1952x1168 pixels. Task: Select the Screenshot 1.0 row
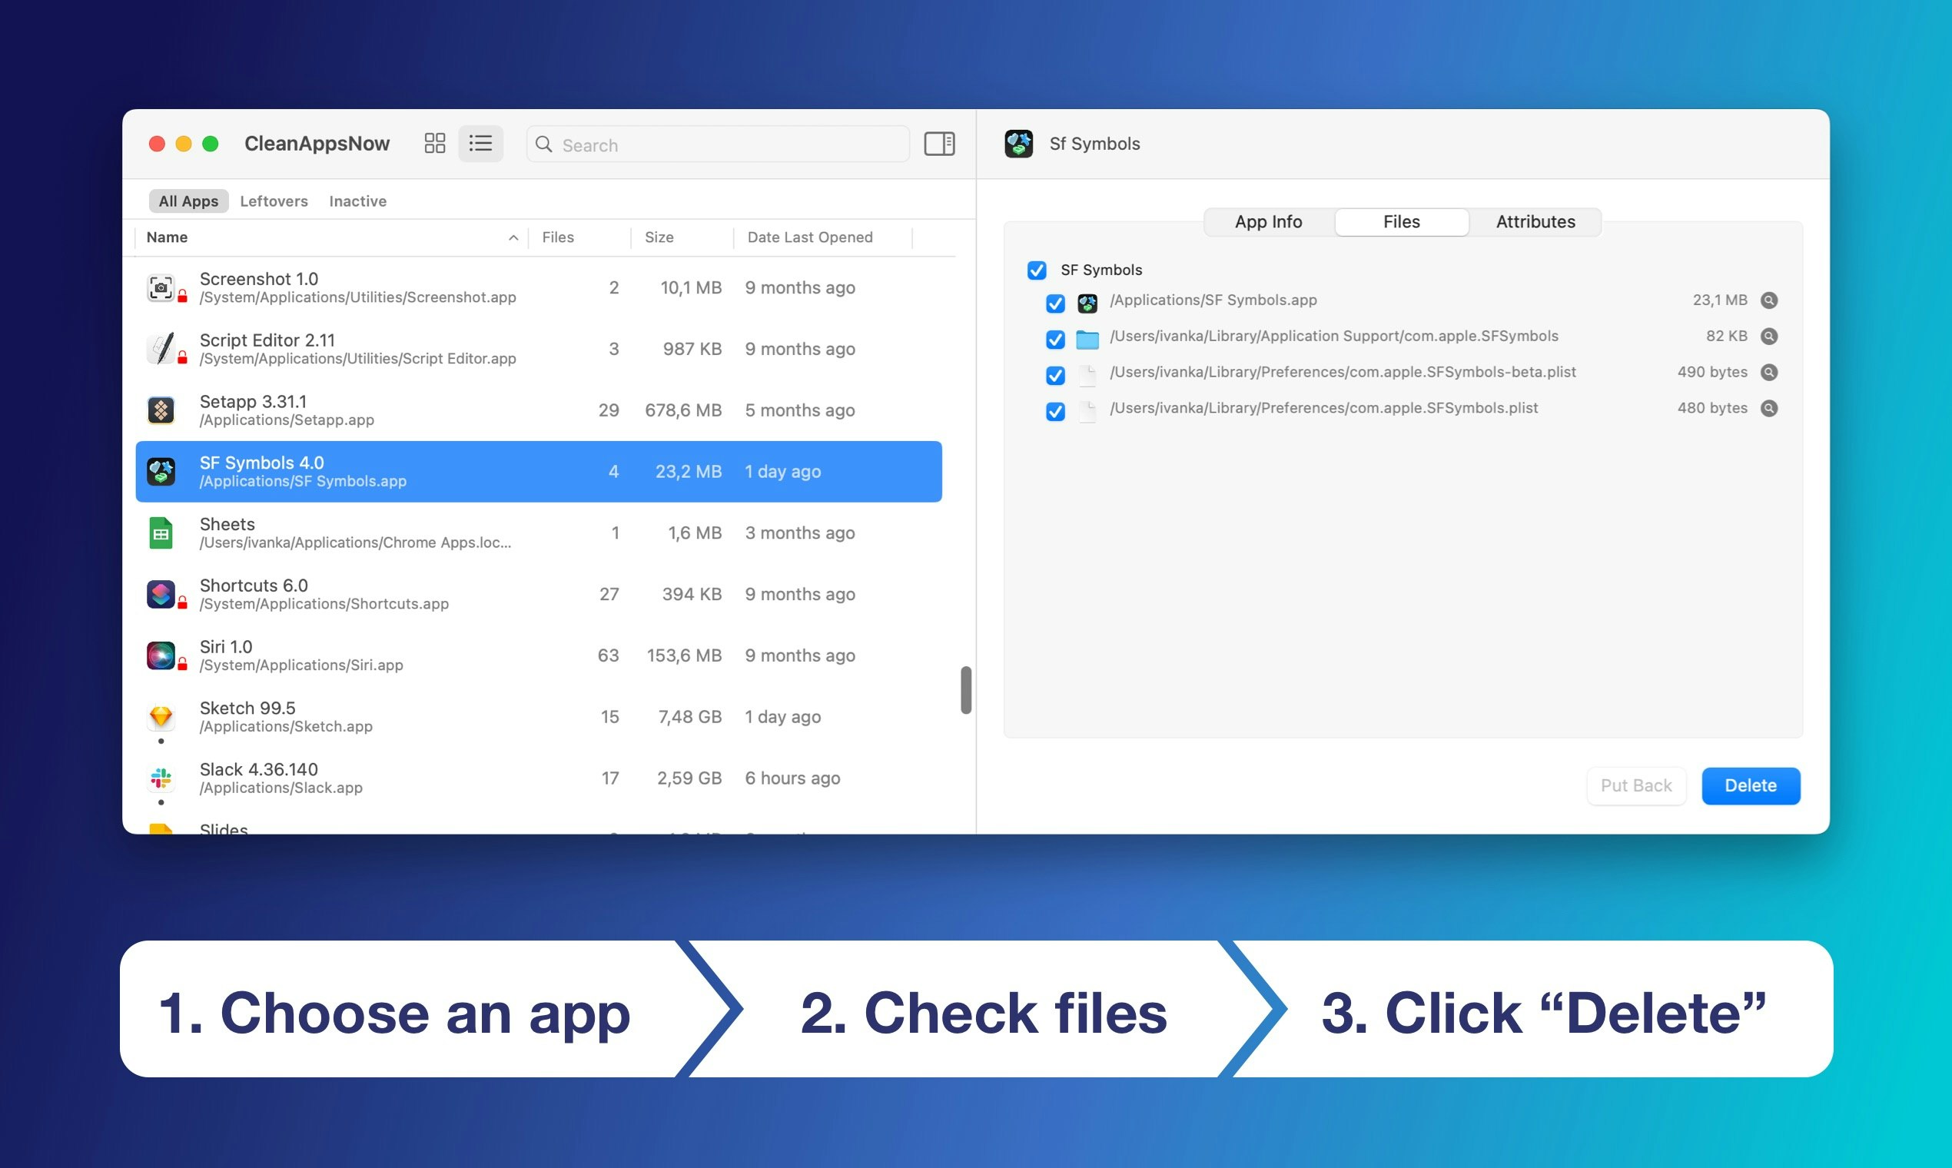coord(539,287)
